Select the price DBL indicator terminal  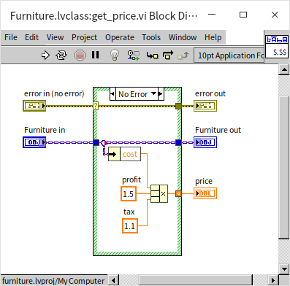[205, 193]
